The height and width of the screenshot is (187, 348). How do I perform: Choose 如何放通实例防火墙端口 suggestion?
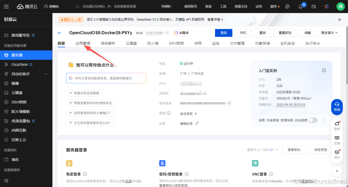click(90, 113)
